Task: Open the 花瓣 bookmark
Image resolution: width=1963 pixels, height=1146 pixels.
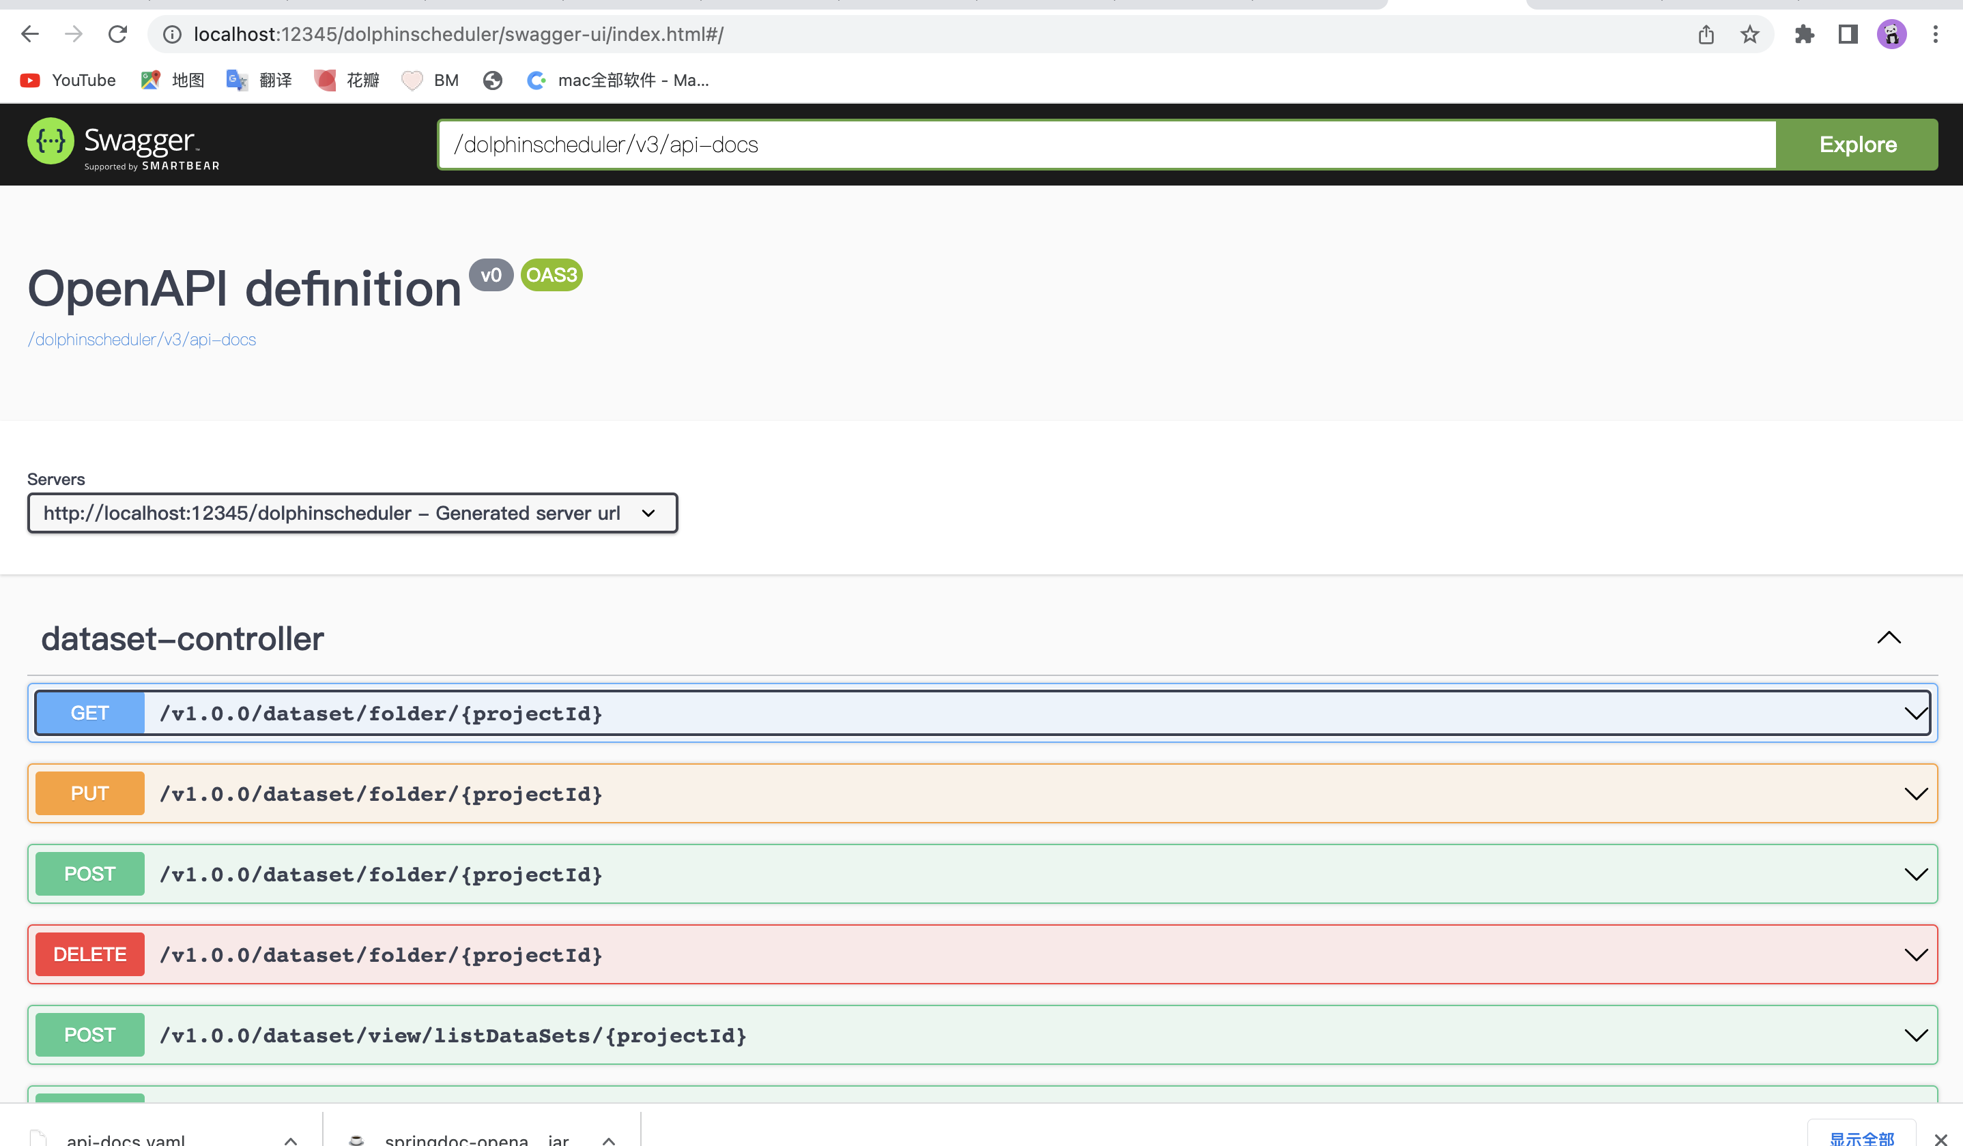Action: pos(347,80)
